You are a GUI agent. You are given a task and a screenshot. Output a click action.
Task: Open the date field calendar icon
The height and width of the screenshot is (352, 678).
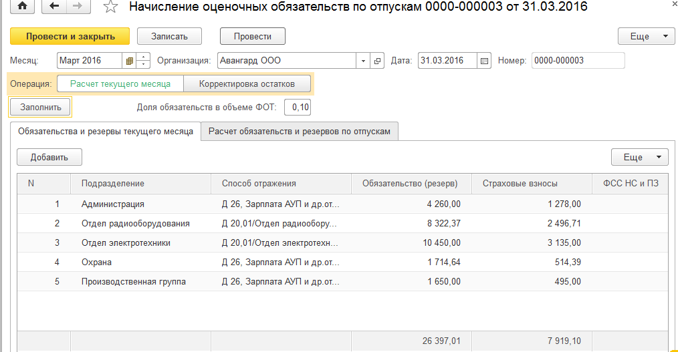pyautogui.click(x=485, y=61)
